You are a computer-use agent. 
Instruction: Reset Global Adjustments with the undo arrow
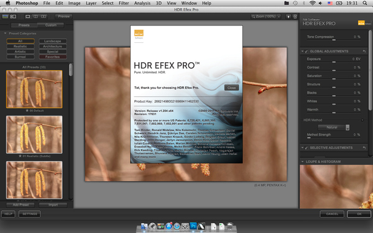pyautogui.click(x=364, y=52)
